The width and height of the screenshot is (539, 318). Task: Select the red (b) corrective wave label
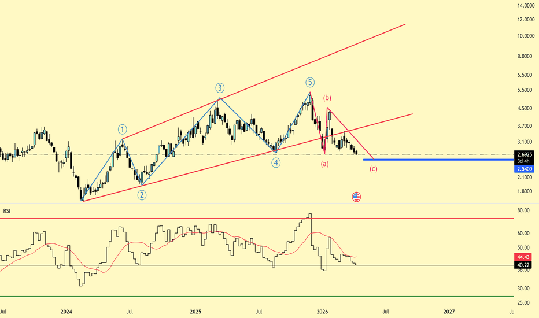[x=327, y=98]
